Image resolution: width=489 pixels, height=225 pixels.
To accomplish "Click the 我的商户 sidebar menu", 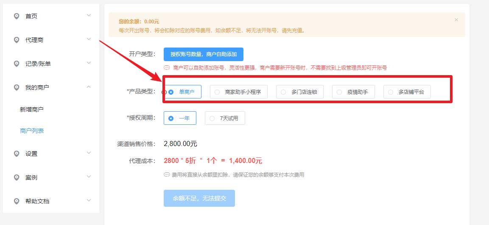I will click(51, 87).
